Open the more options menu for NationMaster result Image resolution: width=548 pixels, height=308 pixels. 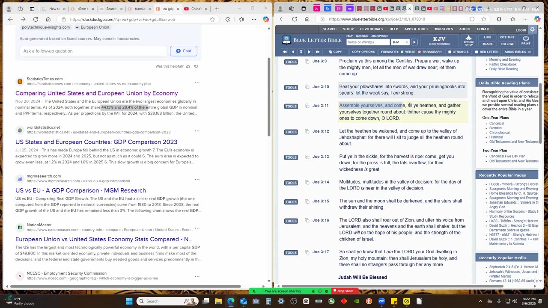[x=197, y=228]
